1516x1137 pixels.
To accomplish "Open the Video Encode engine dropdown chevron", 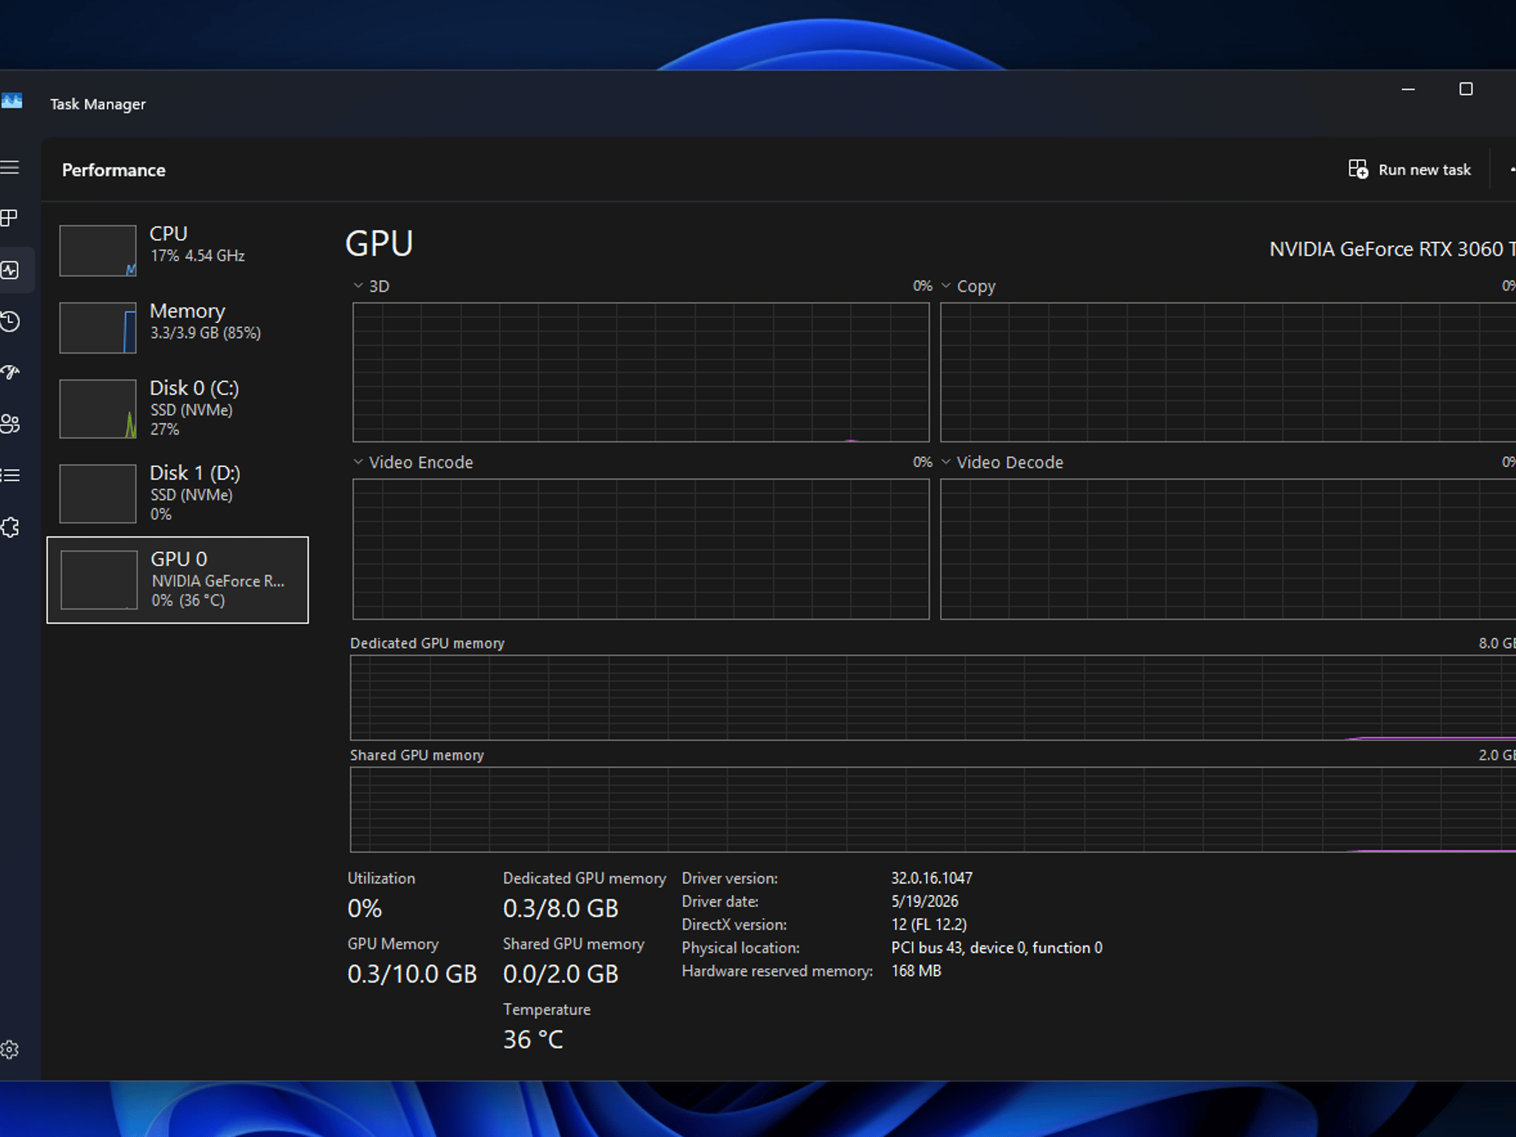I will pyautogui.click(x=358, y=462).
